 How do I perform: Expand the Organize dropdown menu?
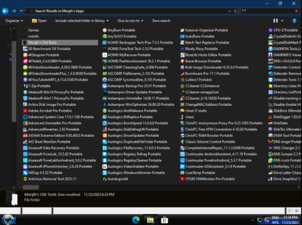(14, 21)
